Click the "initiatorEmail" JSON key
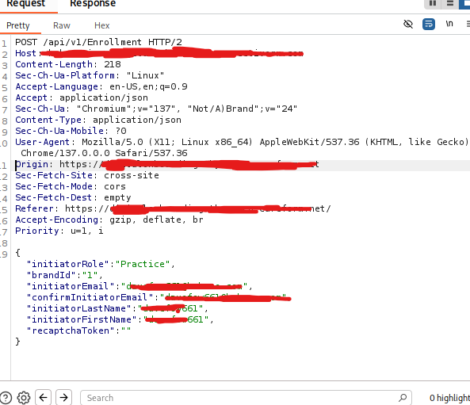 [x=71, y=286]
